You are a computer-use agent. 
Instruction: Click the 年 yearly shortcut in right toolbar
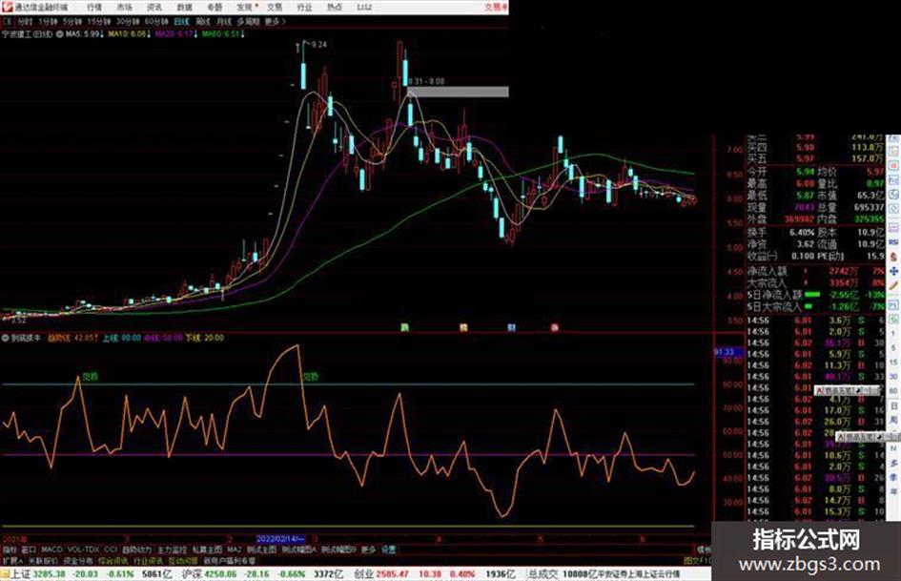(x=893, y=491)
